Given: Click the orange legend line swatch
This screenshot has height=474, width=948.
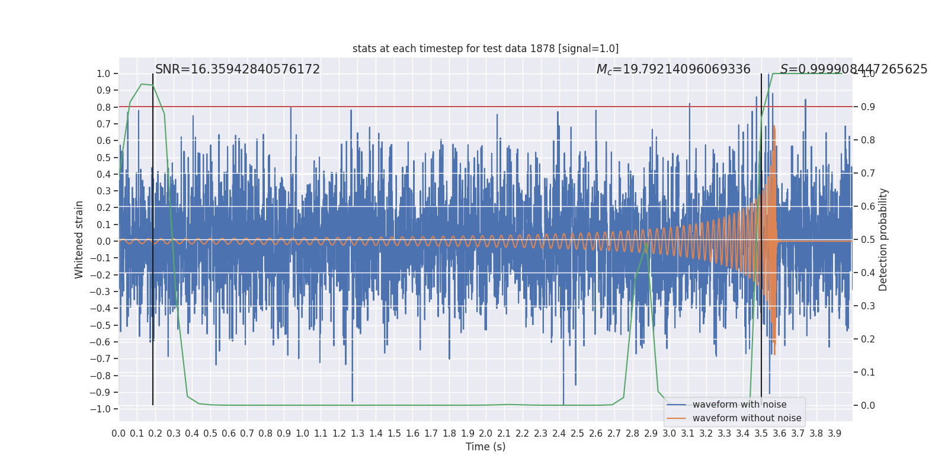Looking at the screenshot, I should tap(677, 418).
